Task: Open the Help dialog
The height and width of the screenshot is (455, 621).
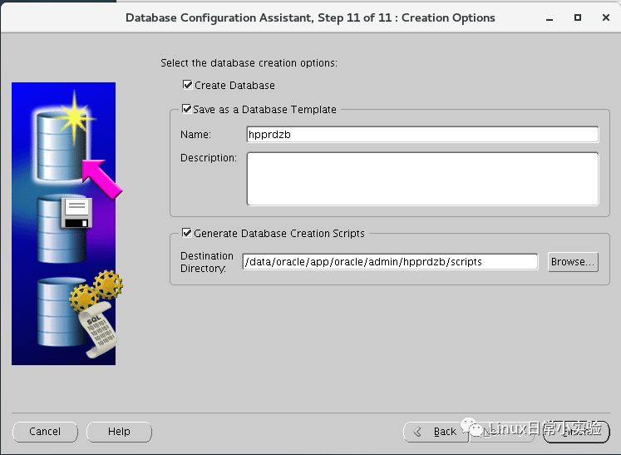Action: click(119, 432)
